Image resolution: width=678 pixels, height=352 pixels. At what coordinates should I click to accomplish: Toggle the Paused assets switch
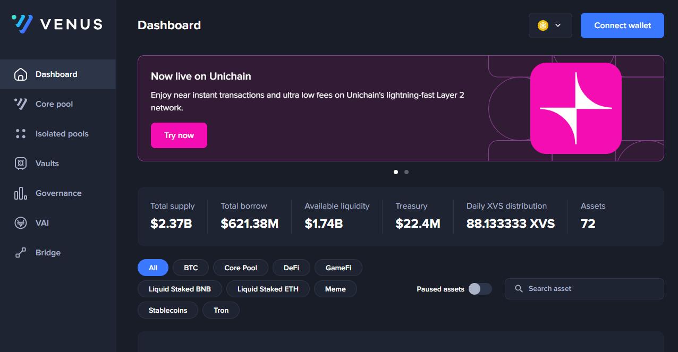click(480, 289)
